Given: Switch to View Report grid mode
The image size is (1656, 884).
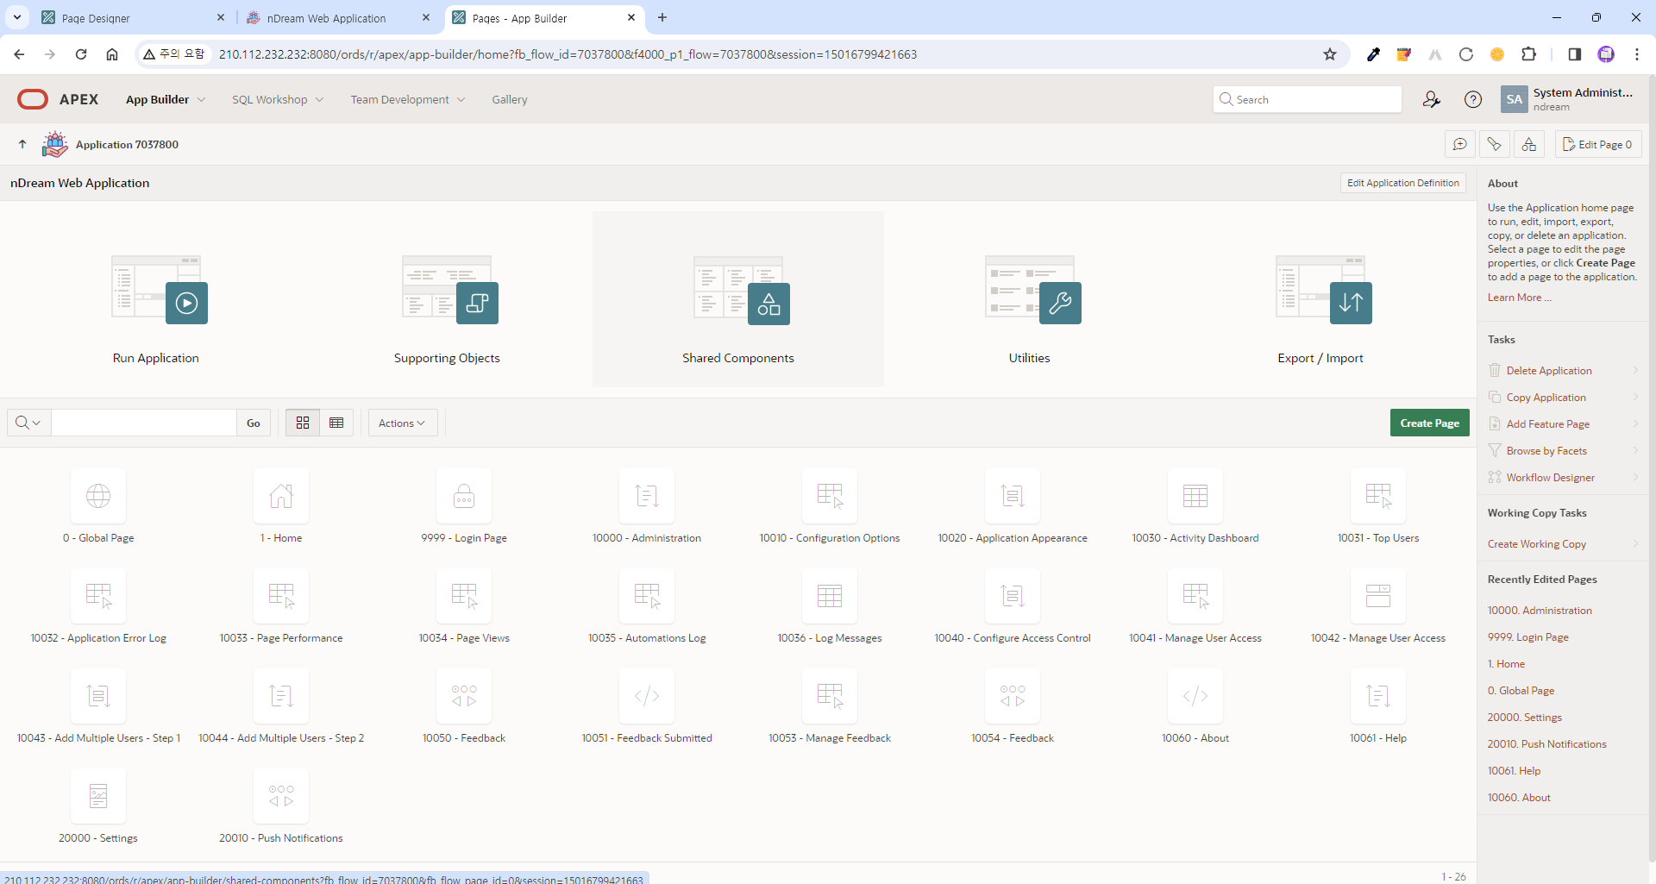Looking at the screenshot, I should tap(336, 423).
